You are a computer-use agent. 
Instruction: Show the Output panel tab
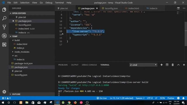pos(75,65)
